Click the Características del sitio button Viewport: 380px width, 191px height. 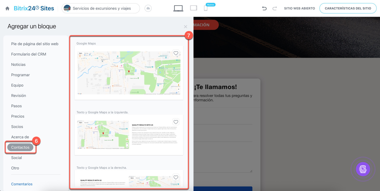(348, 9)
